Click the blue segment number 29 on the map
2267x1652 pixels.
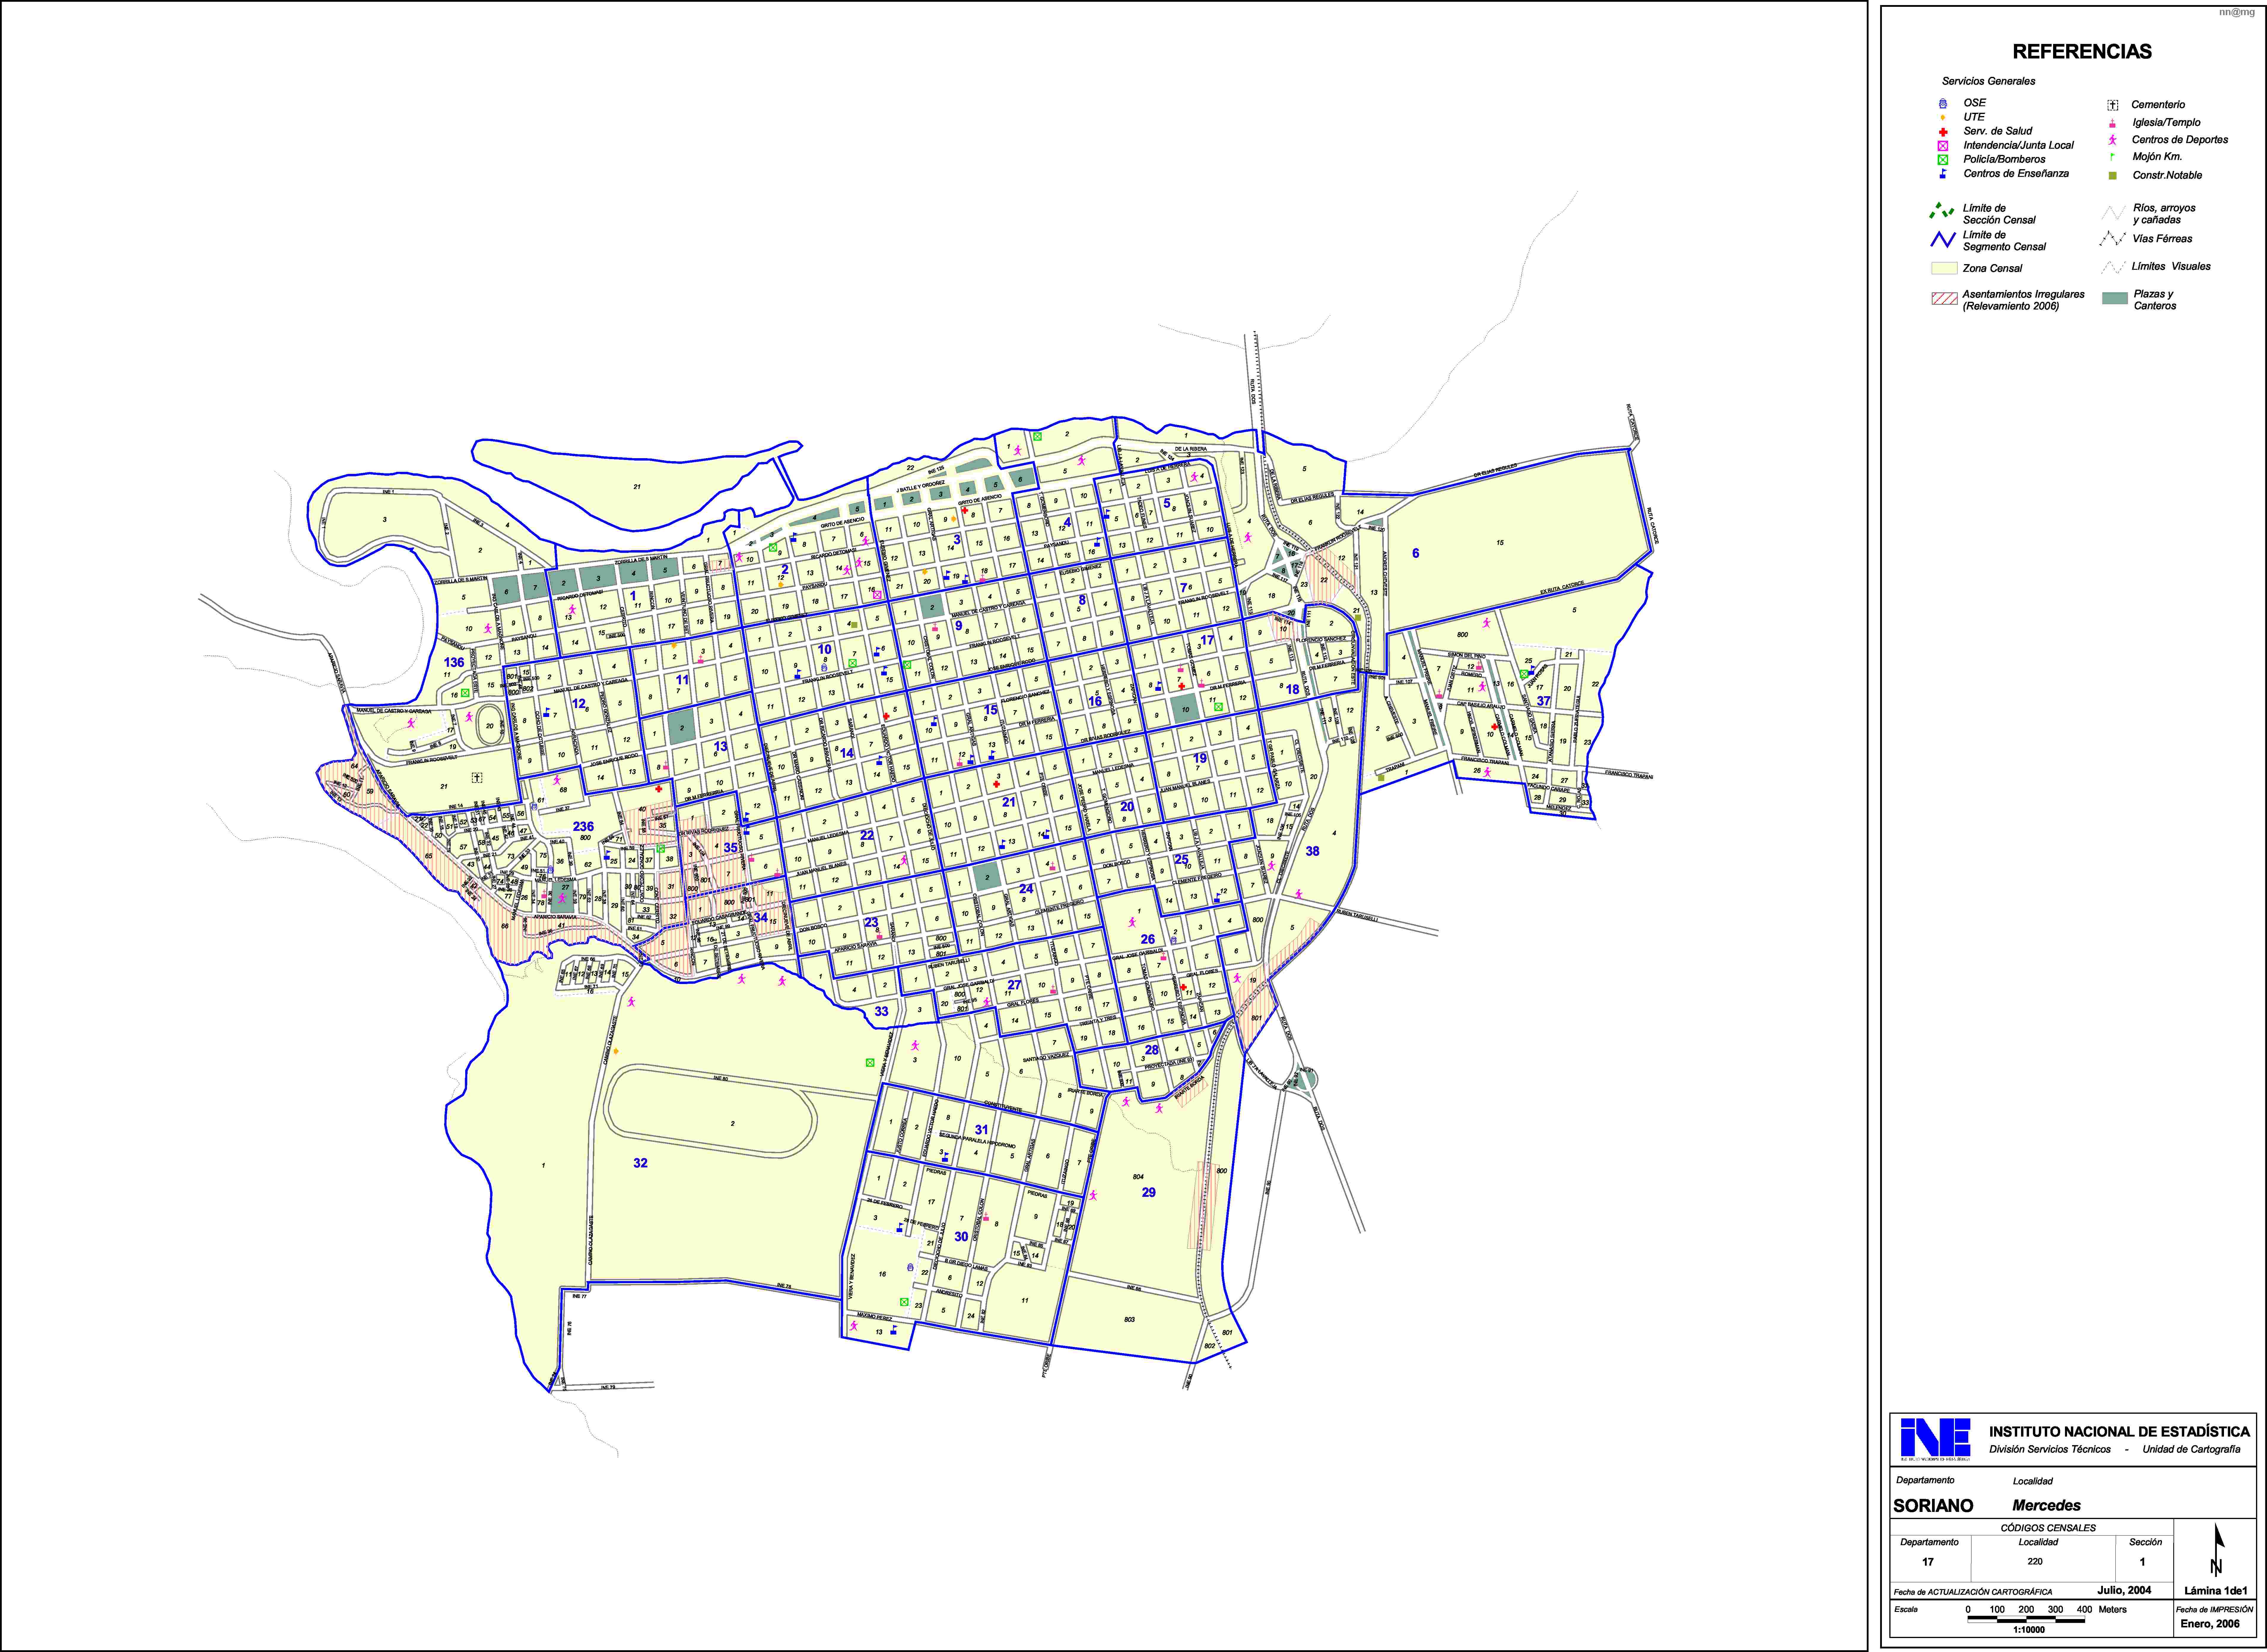point(1148,1192)
